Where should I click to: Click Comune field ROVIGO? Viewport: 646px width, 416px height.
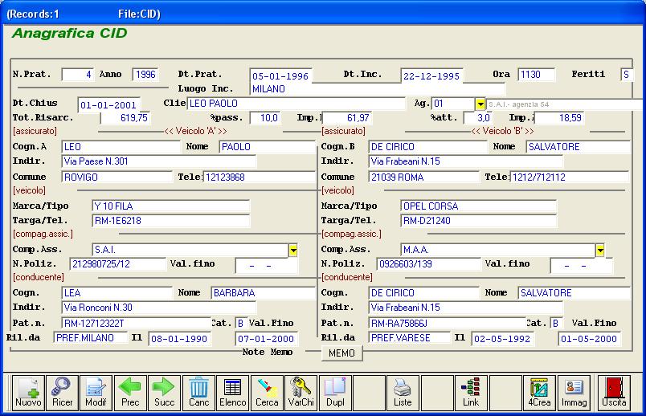tap(117, 177)
